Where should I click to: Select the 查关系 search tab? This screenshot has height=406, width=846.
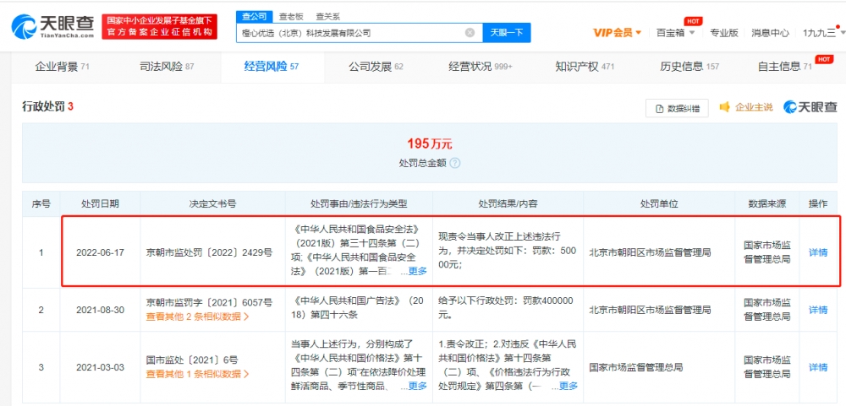point(327,17)
